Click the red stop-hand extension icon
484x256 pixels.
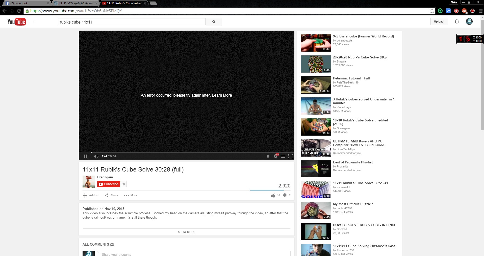(456, 11)
